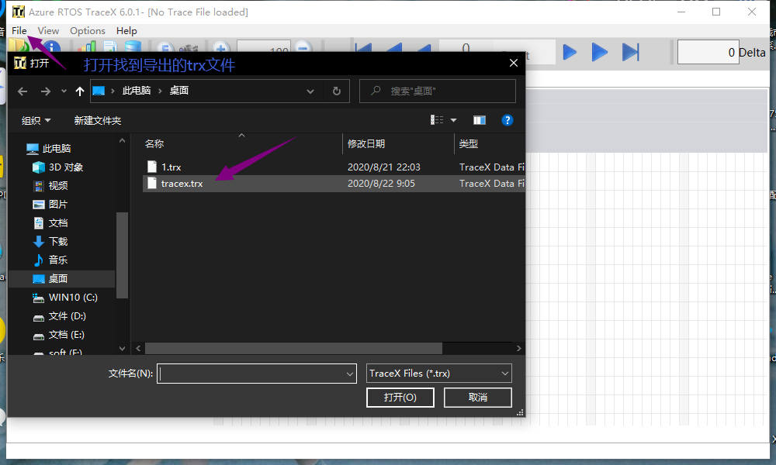Image resolution: width=776 pixels, height=465 pixels.
Task: Click the Delta value field in TraceX toolbar
Action: pos(708,52)
